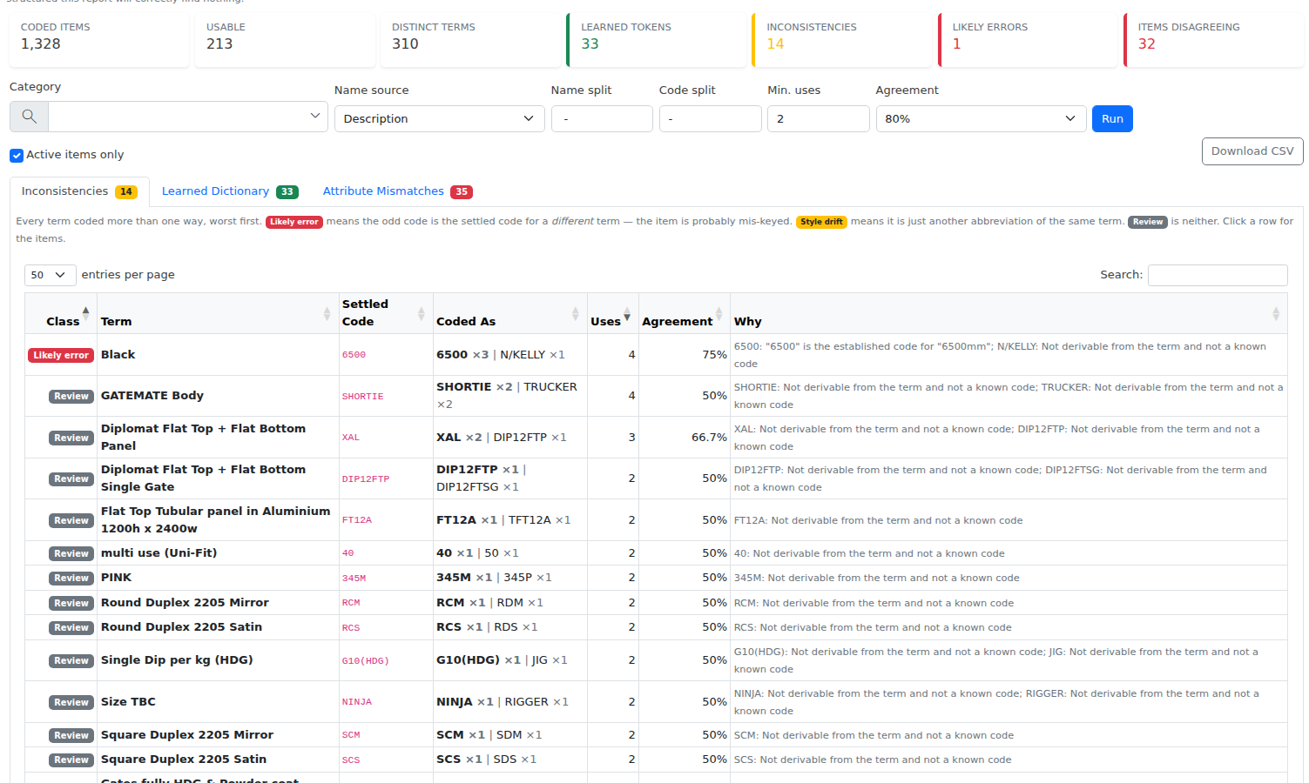Select the term "PINK"
Image resolution: width=1309 pixels, height=783 pixels.
coord(117,578)
